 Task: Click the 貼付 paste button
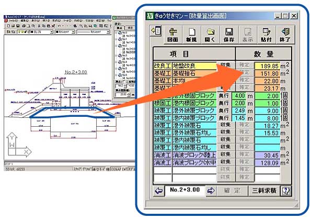[x=266, y=35]
